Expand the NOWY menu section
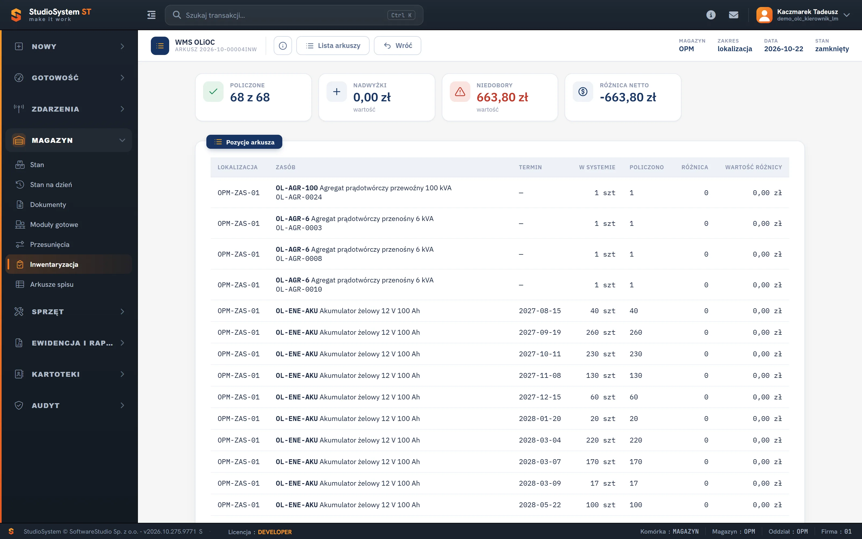Viewport: 862px width, 539px height. coord(69,46)
